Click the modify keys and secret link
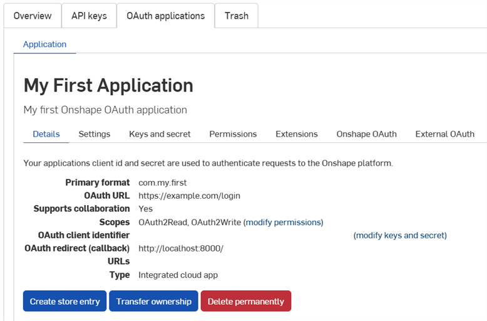This screenshot has width=487, height=321. 400,235
